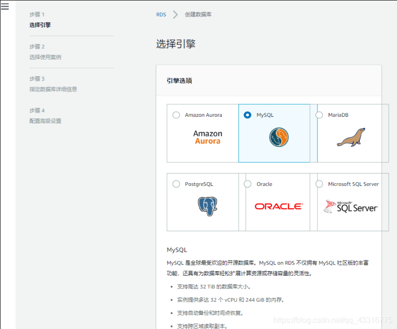Select the Microsoft SQL Server radio button
The image size is (397, 329).
coord(319,184)
